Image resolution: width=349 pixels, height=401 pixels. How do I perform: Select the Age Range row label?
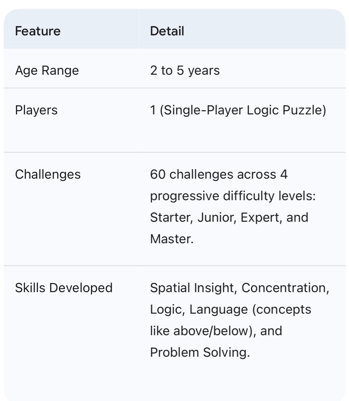[x=47, y=70]
